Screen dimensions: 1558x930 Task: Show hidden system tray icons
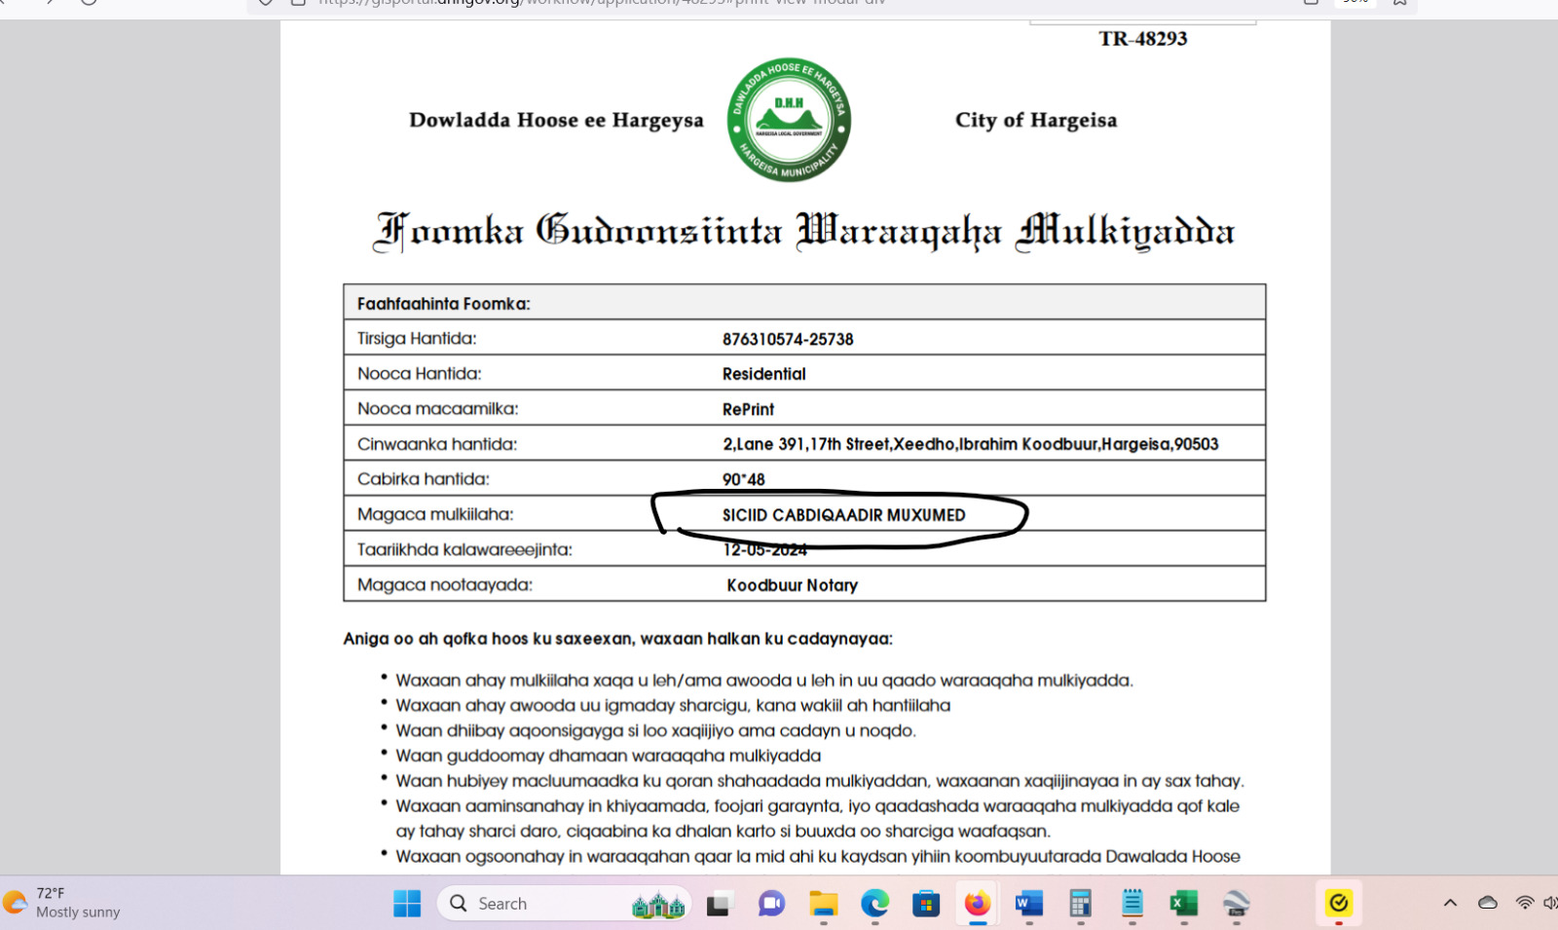(1450, 903)
